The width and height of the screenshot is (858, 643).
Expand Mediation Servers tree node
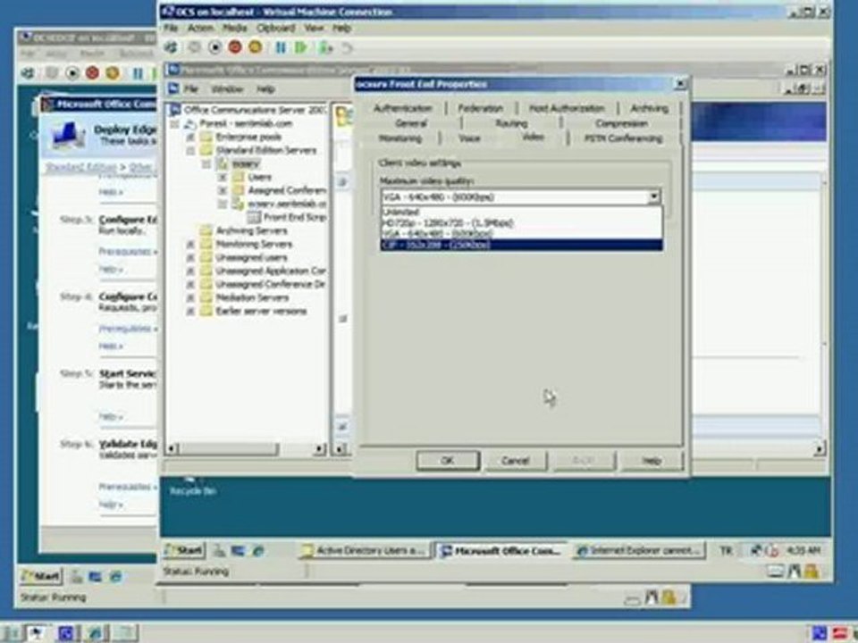click(x=191, y=298)
